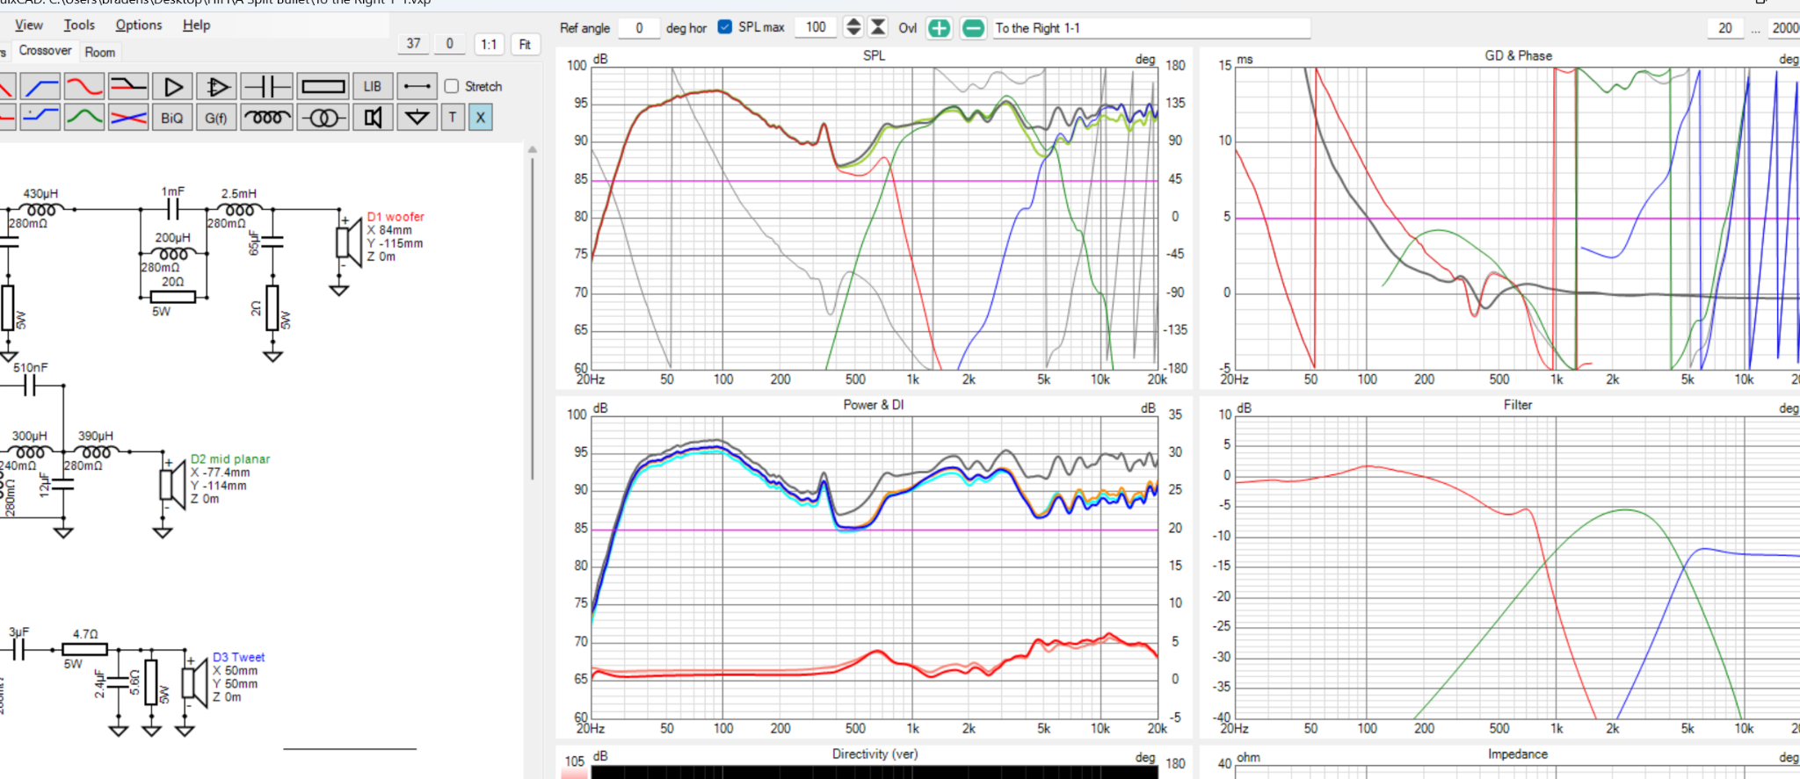Insert a transformer component
The height and width of the screenshot is (779, 1800).
point(323,117)
